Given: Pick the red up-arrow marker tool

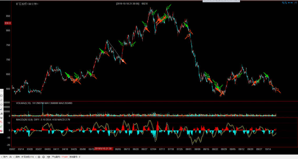Looking at the screenshot, I should pyautogui.click(x=1, y=122).
